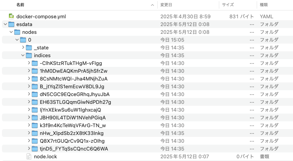
Task: Select the k3f9n4KcTeWqVFArG-TN_w folder name
Action: click(73, 126)
